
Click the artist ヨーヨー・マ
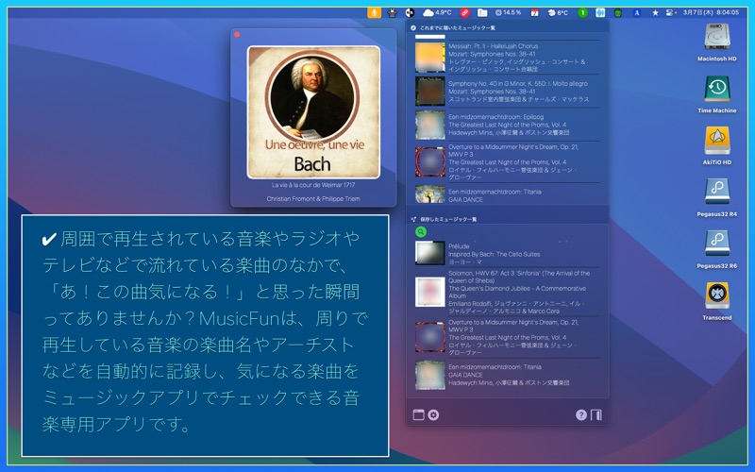click(465, 262)
